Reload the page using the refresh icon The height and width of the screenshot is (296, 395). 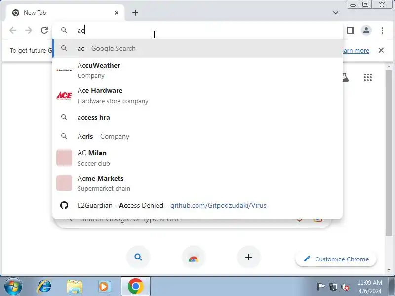click(44, 30)
